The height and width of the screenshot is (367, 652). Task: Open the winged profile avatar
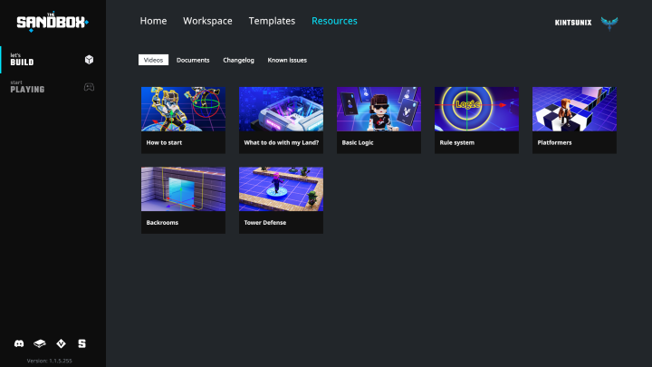pos(609,23)
